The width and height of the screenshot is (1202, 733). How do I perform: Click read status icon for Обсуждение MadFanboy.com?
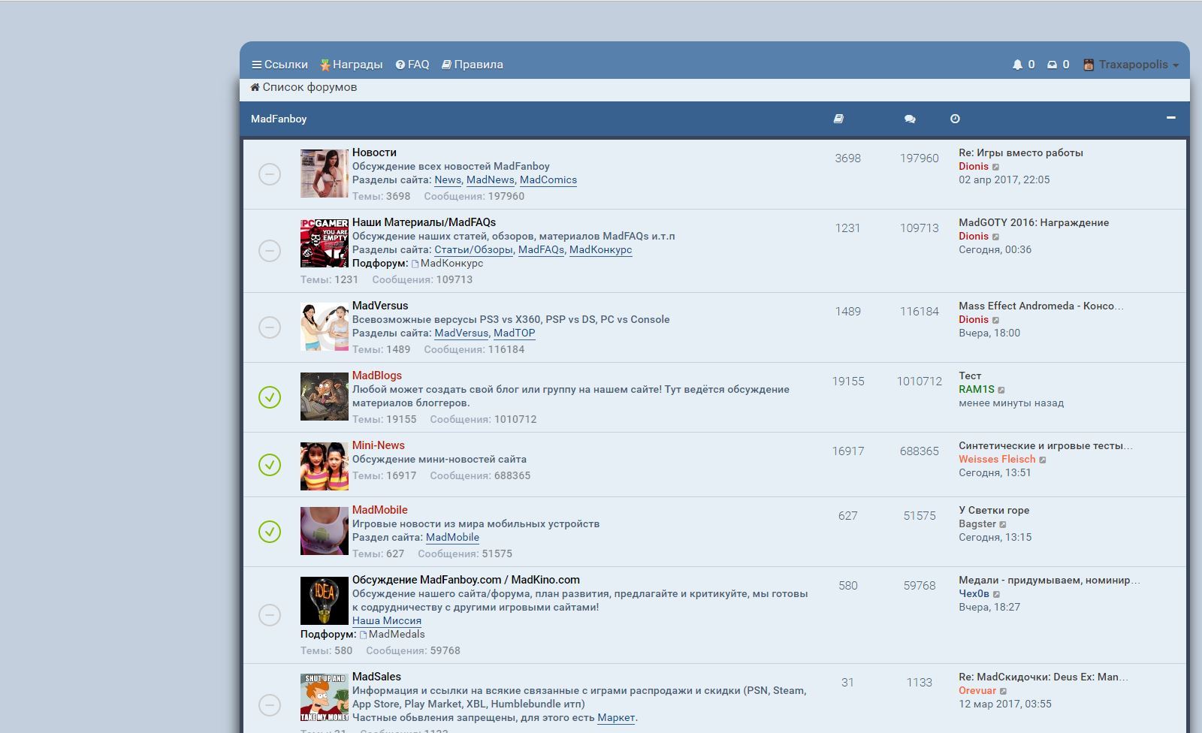[x=270, y=615]
